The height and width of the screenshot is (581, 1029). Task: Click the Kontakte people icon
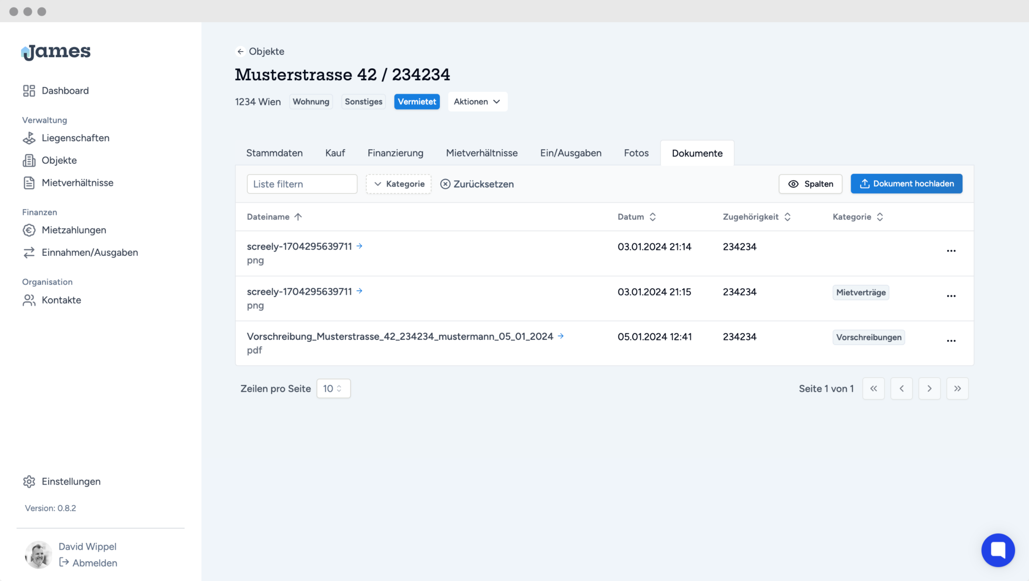29,300
